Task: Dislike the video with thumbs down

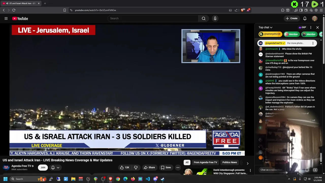Action: [x=136, y=167]
